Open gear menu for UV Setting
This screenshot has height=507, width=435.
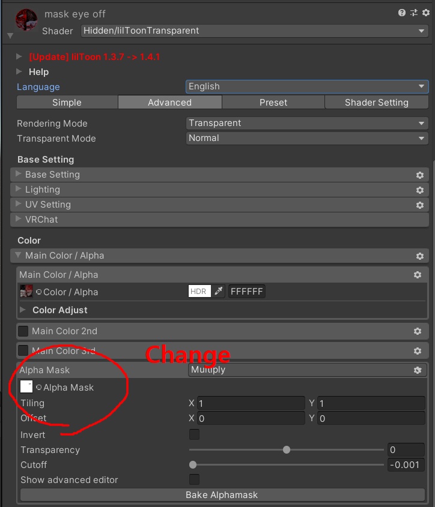point(420,205)
